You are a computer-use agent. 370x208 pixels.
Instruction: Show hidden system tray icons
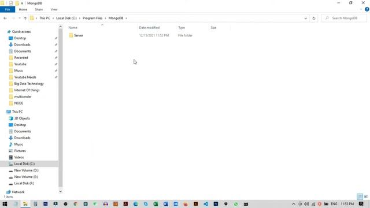point(294,204)
